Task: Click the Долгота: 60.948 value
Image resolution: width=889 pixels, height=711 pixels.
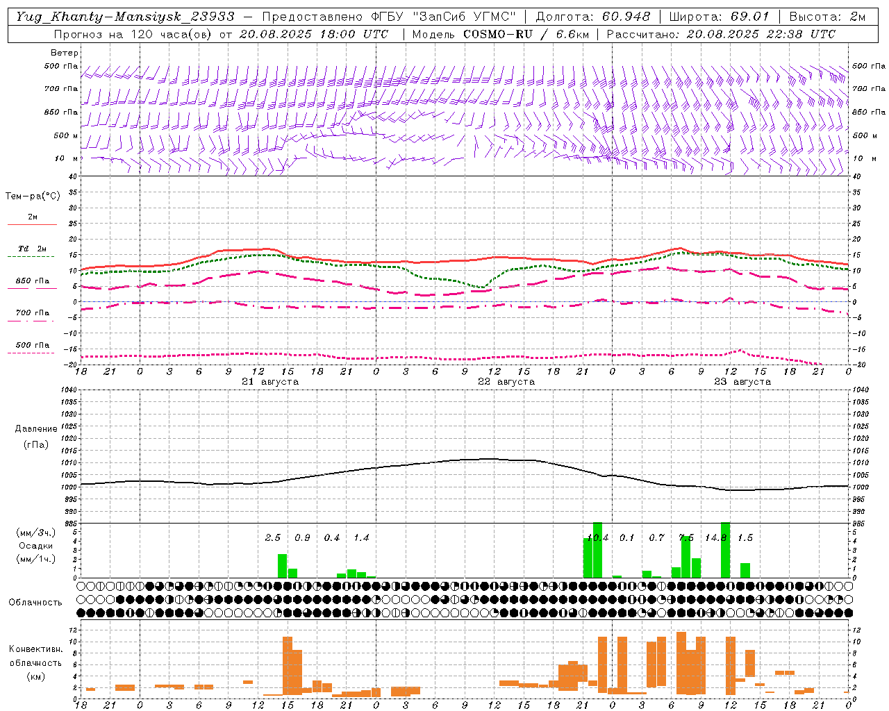Action: [593, 17]
